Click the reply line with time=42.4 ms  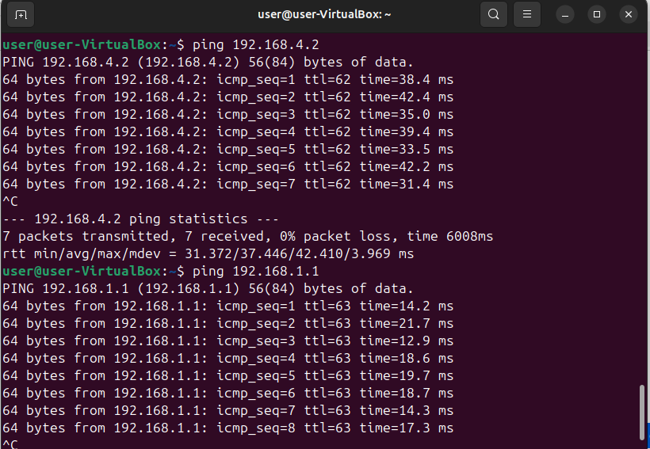[228, 97]
